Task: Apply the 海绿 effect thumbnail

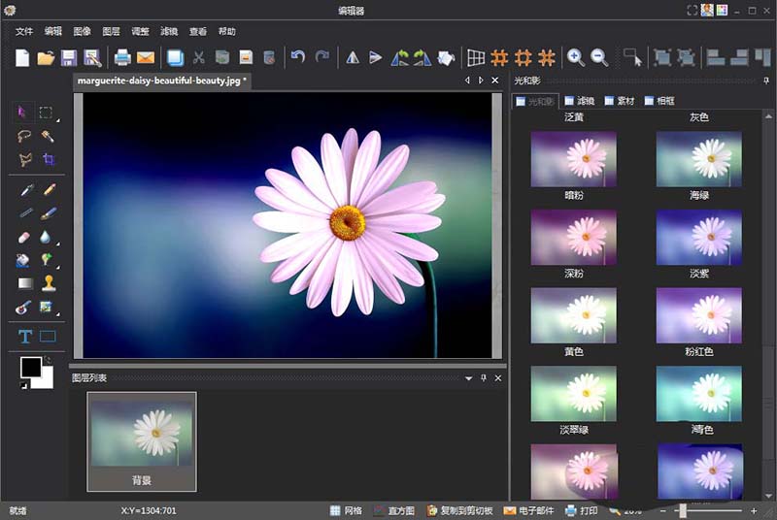Action: pos(698,159)
